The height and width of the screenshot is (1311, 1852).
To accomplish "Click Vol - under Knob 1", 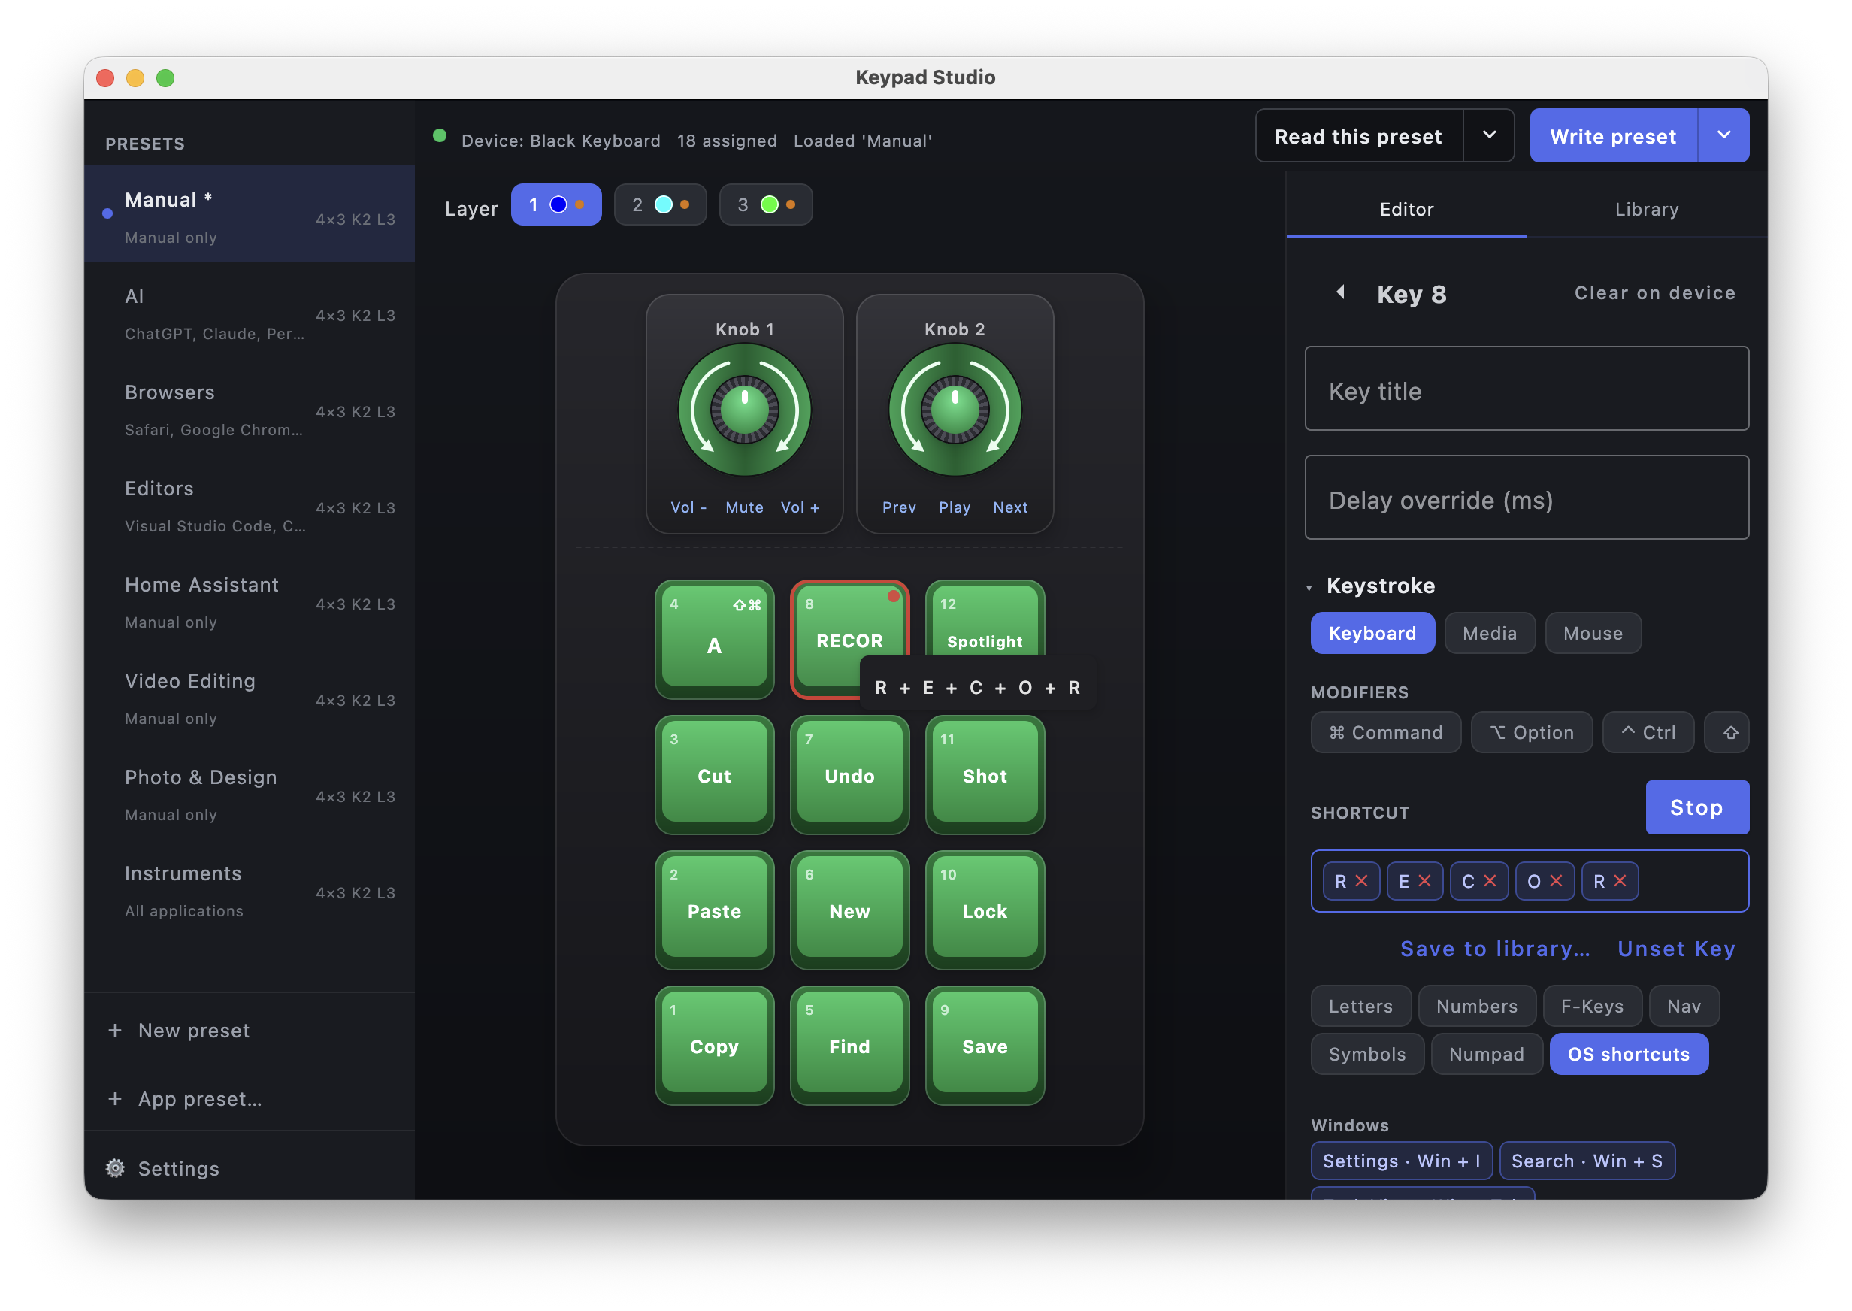I will click(x=688, y=507).
